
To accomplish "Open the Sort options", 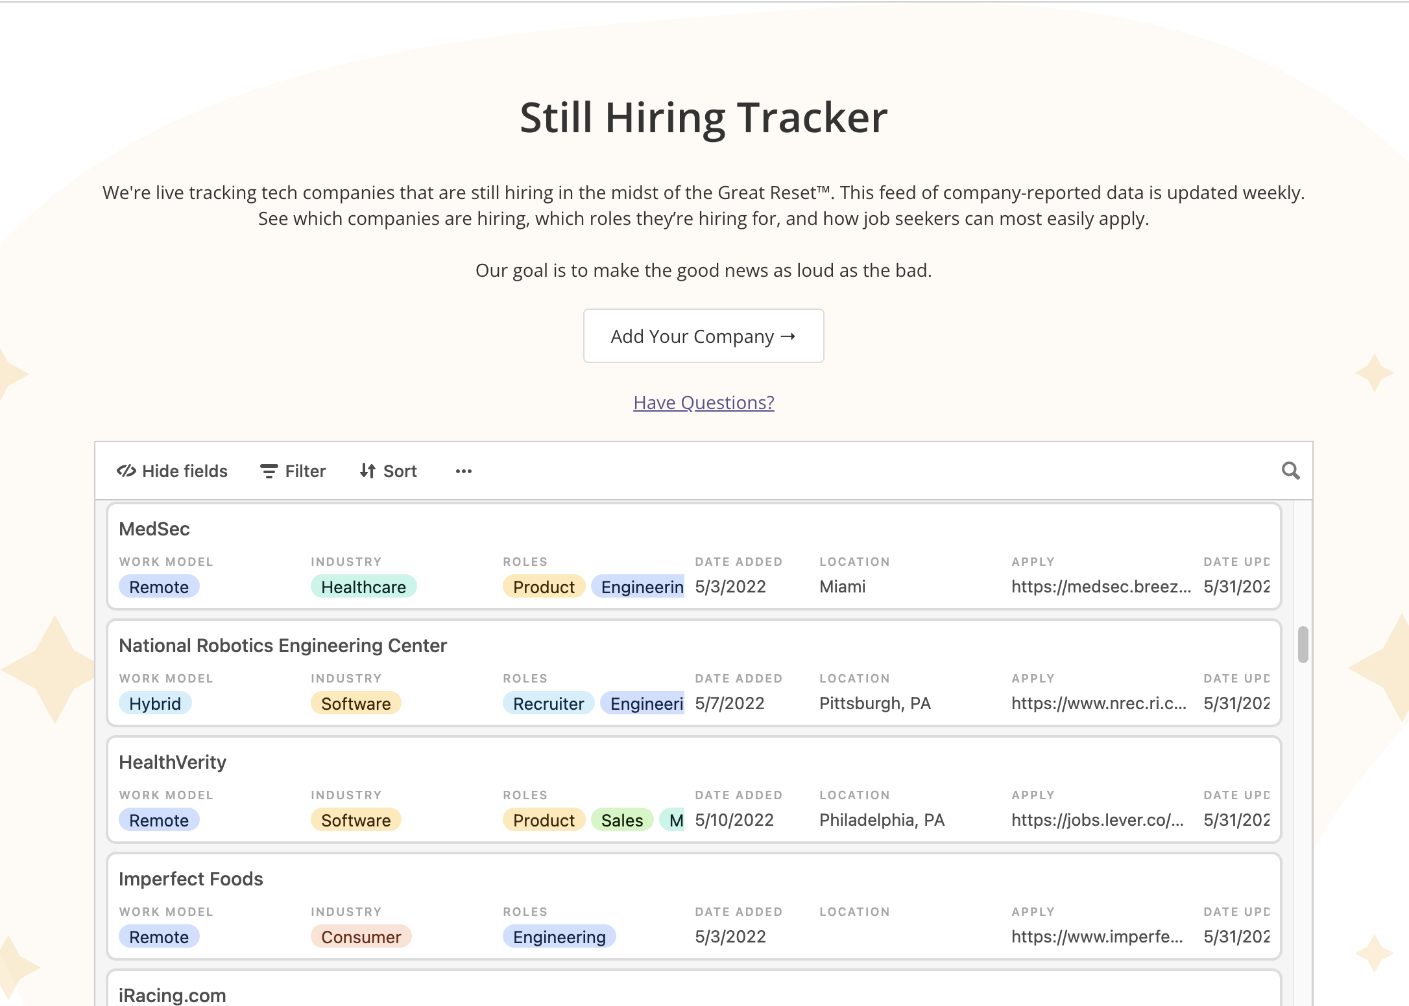I will pyautogui.click(x=388, y=471).
